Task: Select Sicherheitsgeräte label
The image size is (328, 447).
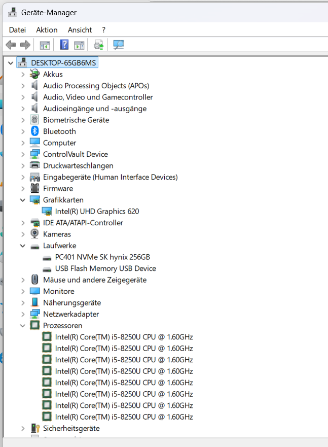Action: (71, 428)
